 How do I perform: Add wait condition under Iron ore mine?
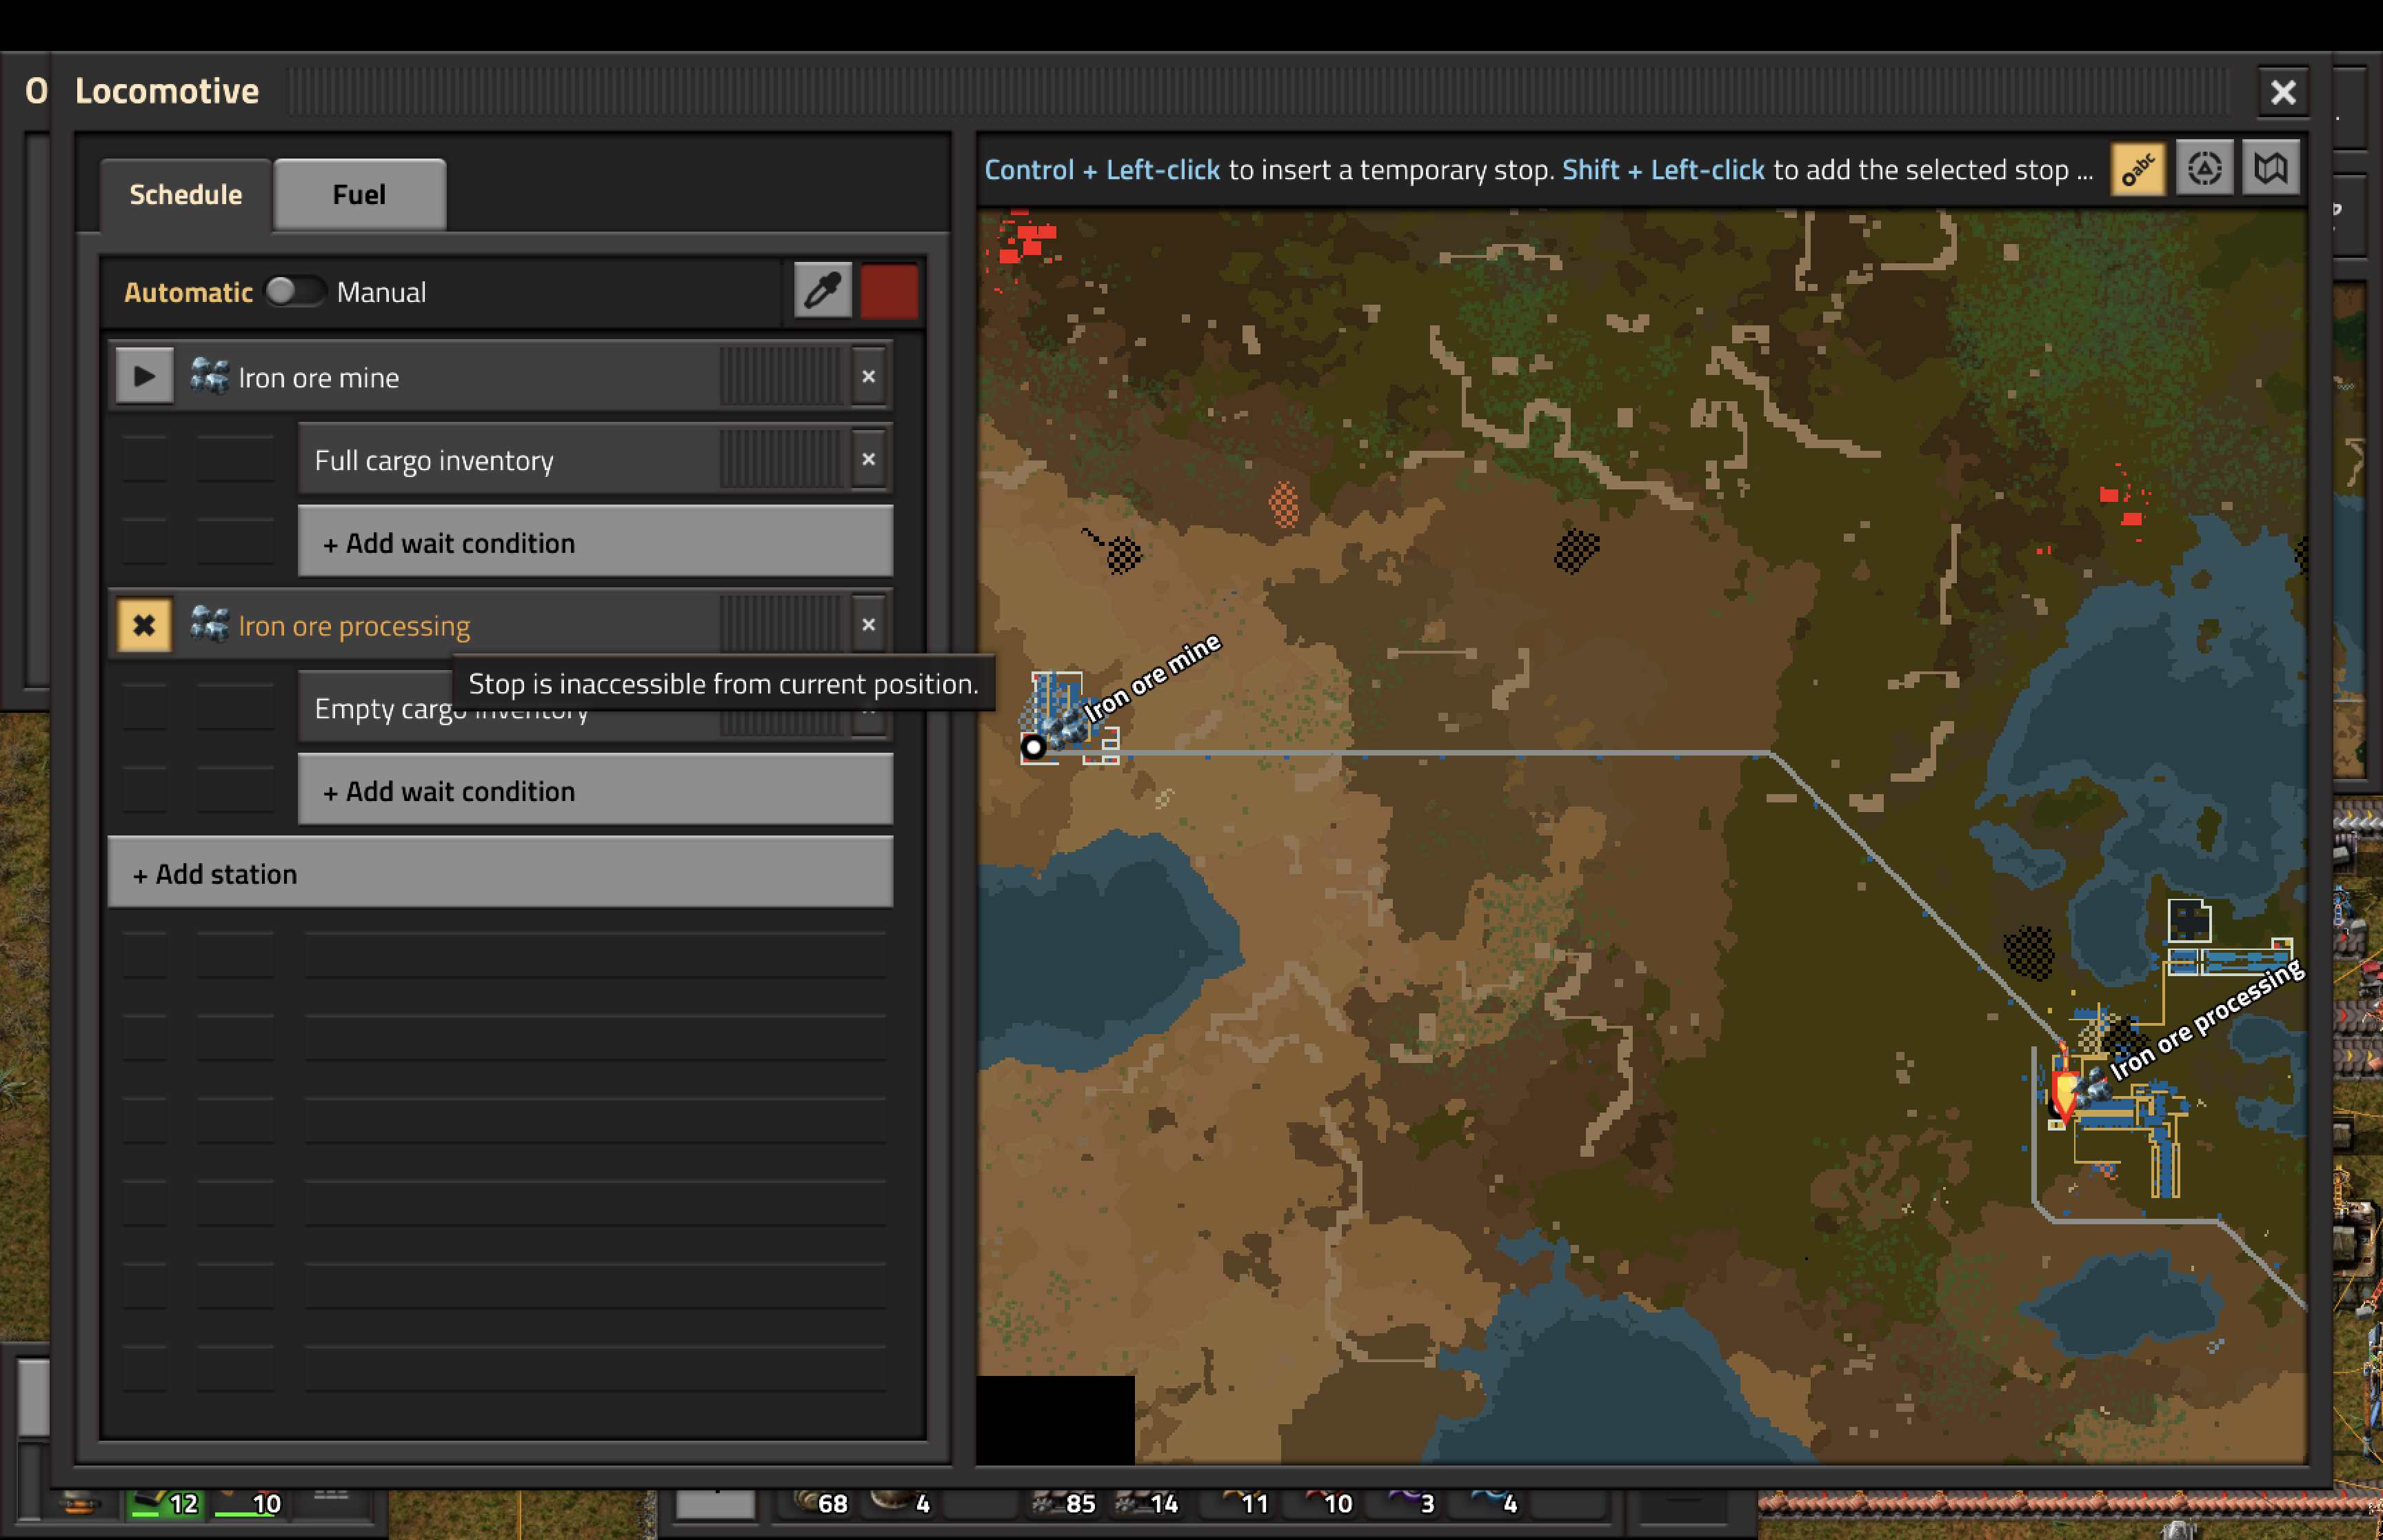click(595, 543)
